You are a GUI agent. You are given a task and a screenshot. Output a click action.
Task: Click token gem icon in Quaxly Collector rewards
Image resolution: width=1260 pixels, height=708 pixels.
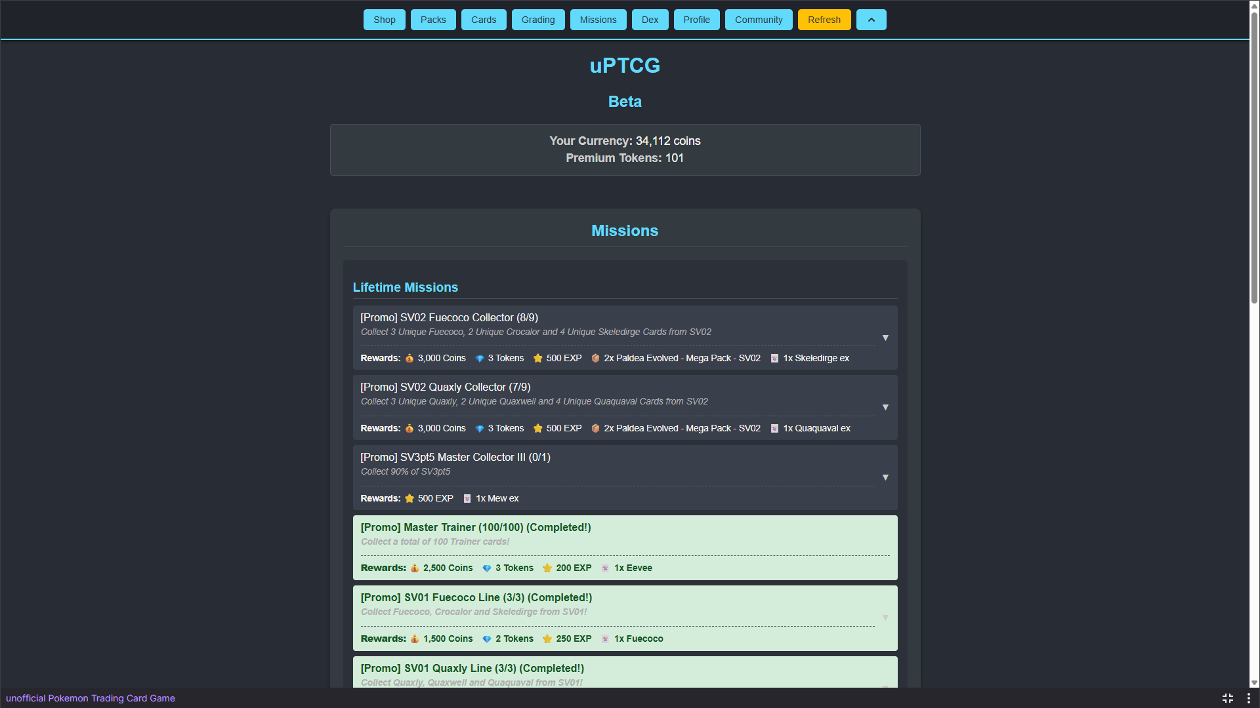(480, 428)
